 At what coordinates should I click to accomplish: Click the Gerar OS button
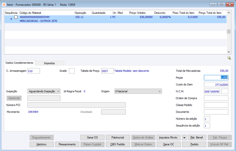point(92,137)
